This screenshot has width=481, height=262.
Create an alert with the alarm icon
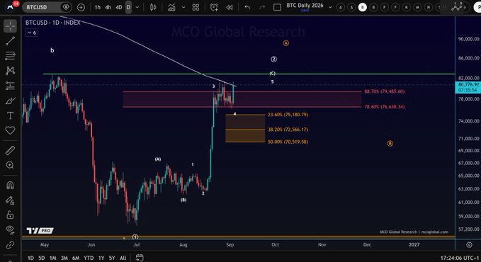point(214,7)
